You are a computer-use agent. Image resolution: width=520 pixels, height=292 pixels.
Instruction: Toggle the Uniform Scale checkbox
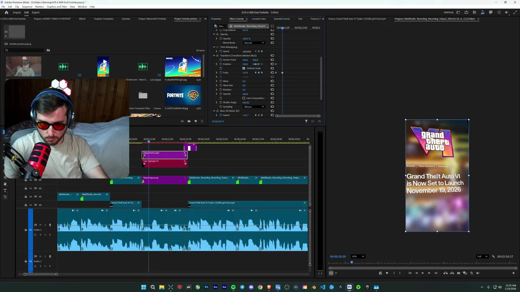[244, 68]
